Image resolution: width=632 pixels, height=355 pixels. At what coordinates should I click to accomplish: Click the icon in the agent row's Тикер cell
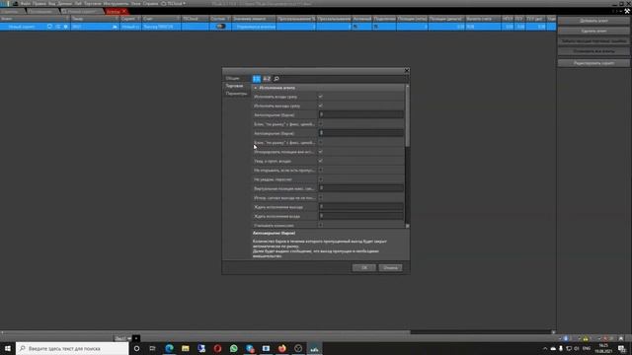point(115,27)
